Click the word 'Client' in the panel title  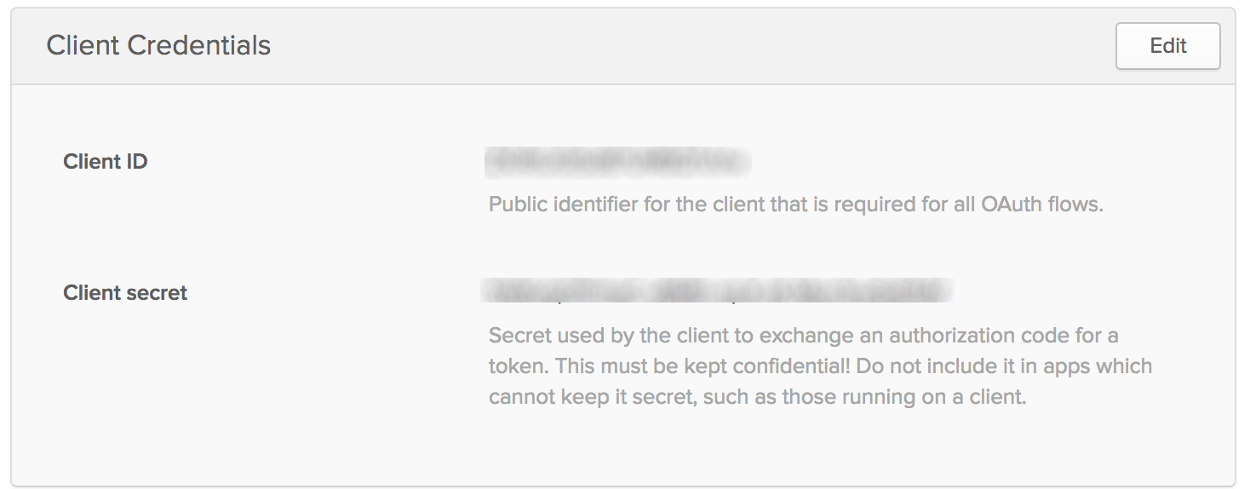point(83,45)
